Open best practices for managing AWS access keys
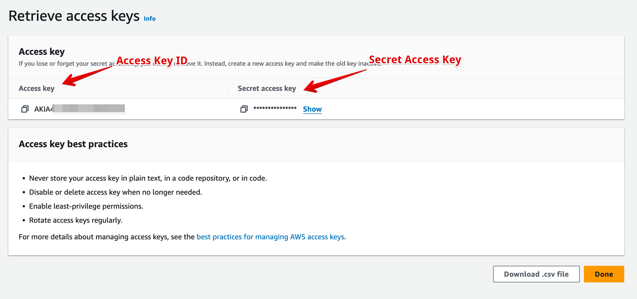This screenshot has height=299, width=637. click(271, 237)
